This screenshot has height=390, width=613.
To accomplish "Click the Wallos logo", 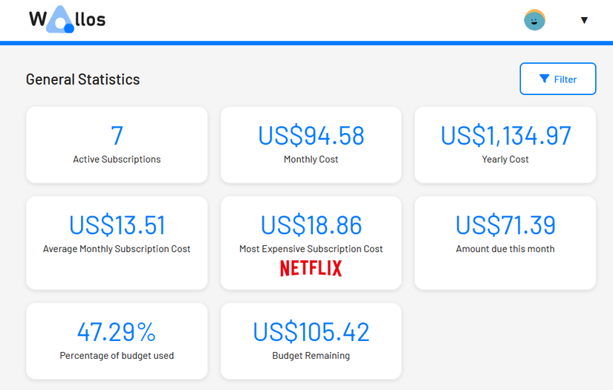I will point(67,20).
